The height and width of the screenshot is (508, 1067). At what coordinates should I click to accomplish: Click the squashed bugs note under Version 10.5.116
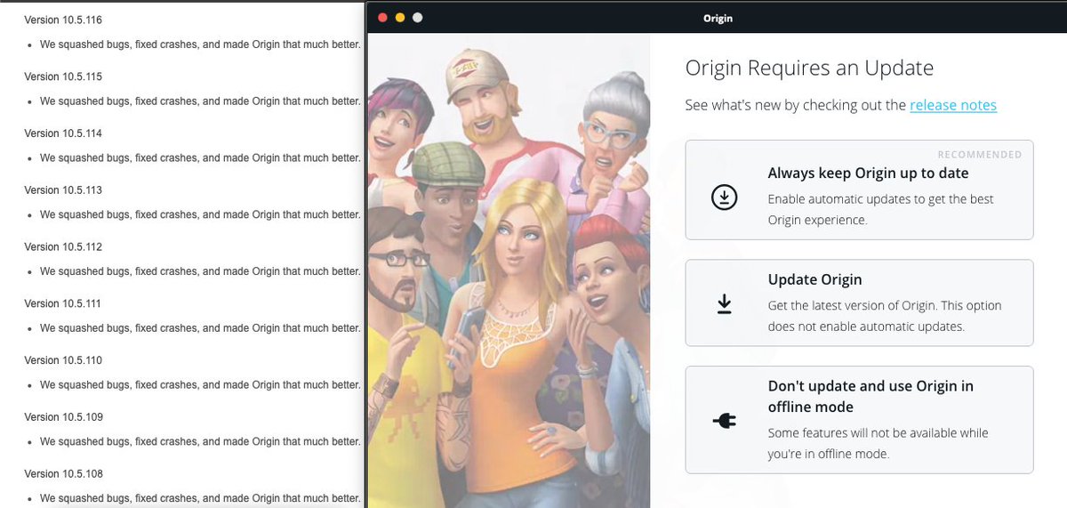[200, 44]
